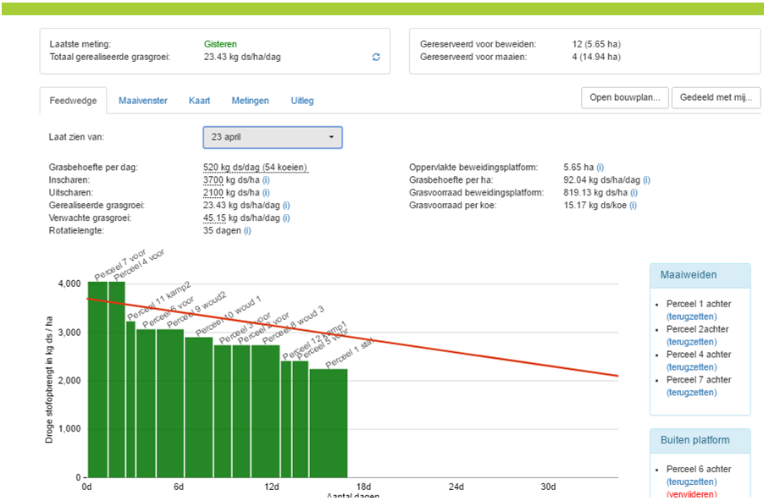Expand the 'Gedeeld met mij...' button
Image resolution: width=764 pixels, height=501 pixels.
(716, 98)
